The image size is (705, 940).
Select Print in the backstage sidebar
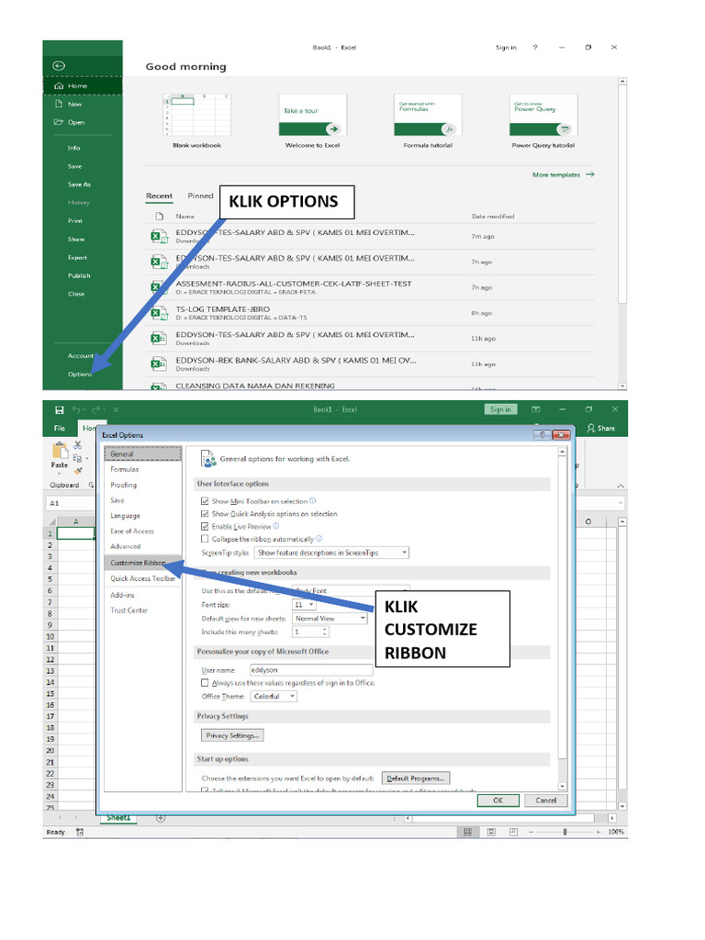tap(75, 221)
